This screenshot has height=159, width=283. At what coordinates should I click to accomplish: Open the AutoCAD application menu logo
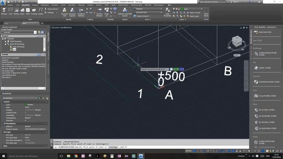point(3,3)
